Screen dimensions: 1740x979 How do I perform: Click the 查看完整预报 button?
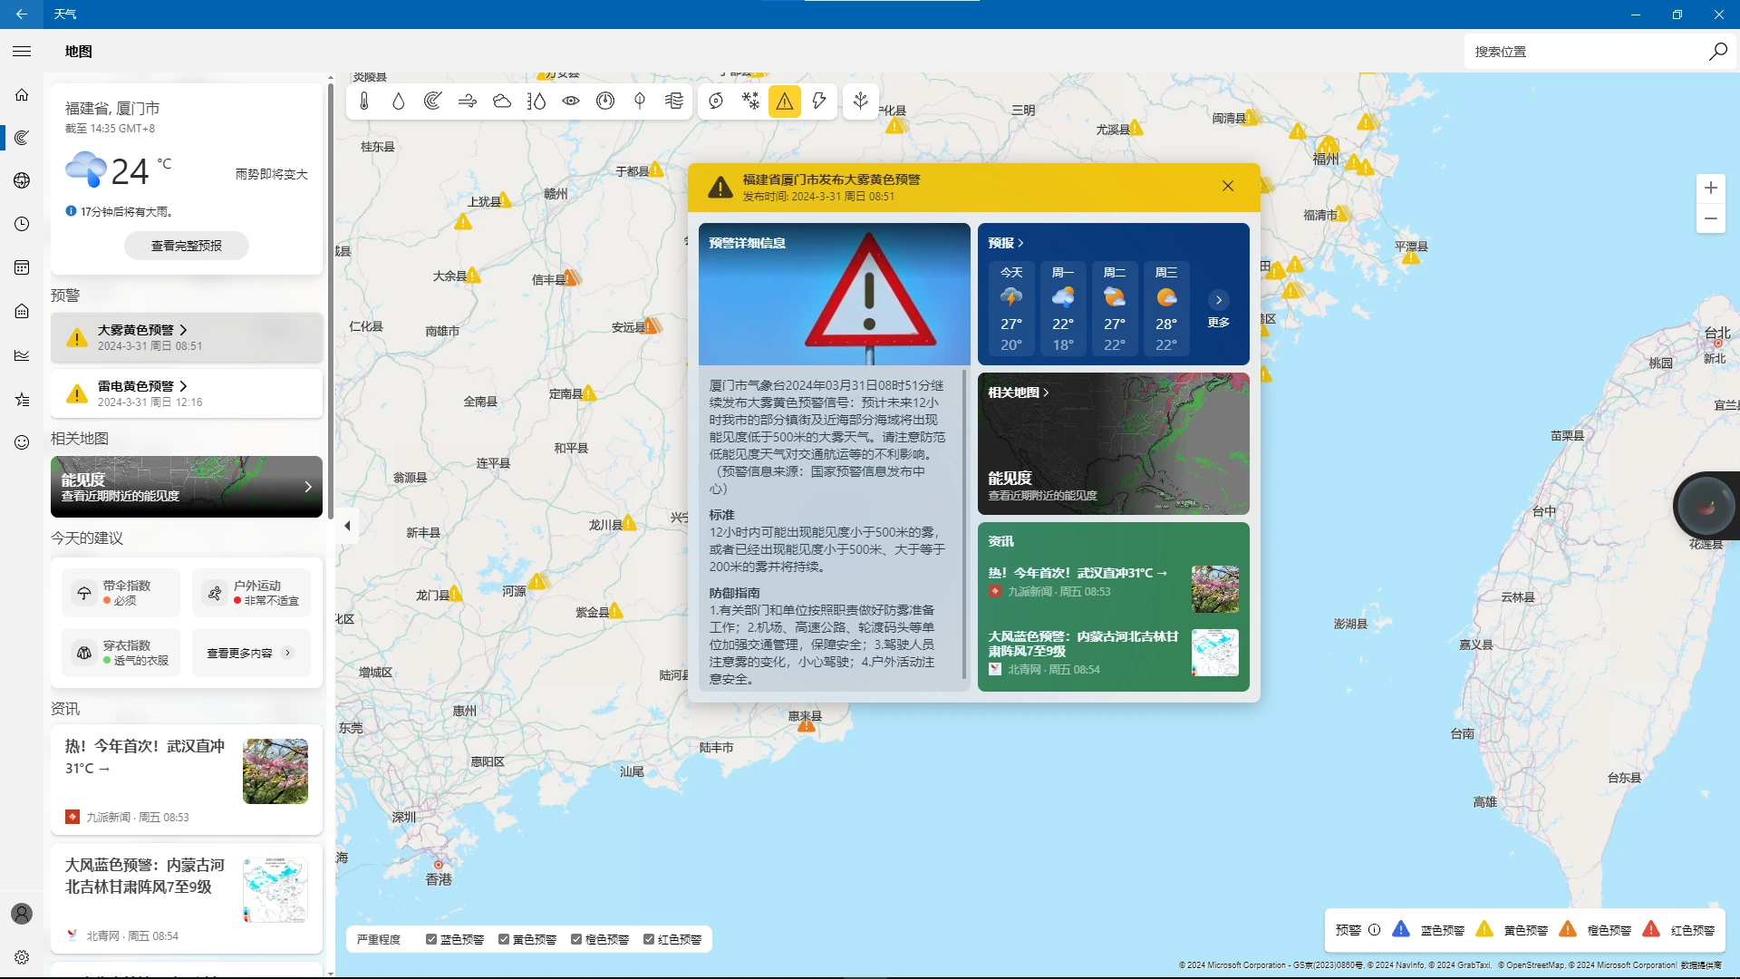click(187, 246)
